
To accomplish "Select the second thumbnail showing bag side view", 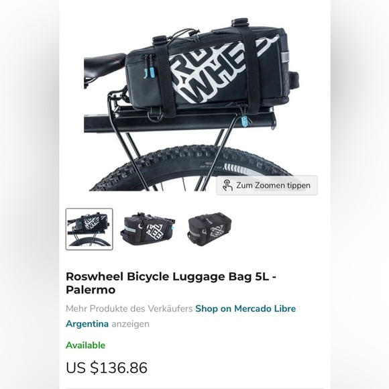I will 148,229.
